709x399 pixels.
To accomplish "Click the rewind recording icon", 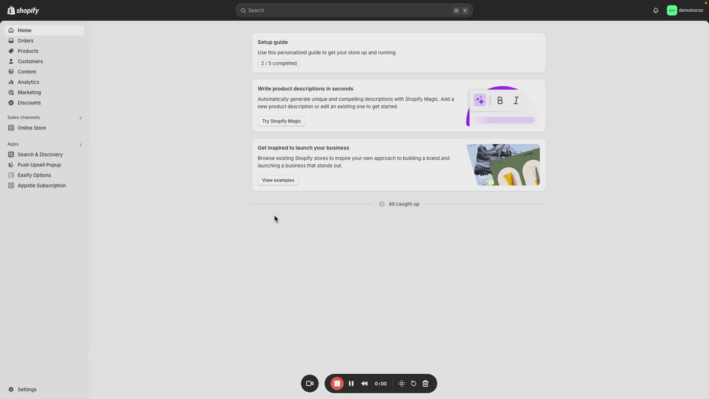I will coord(364,384).
